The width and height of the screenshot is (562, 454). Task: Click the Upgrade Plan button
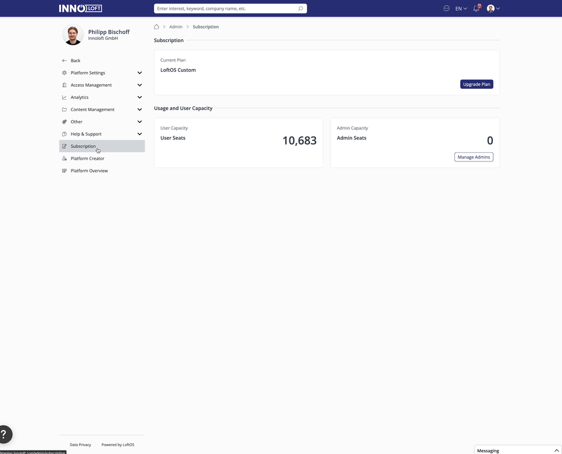[x=477, y=84]
